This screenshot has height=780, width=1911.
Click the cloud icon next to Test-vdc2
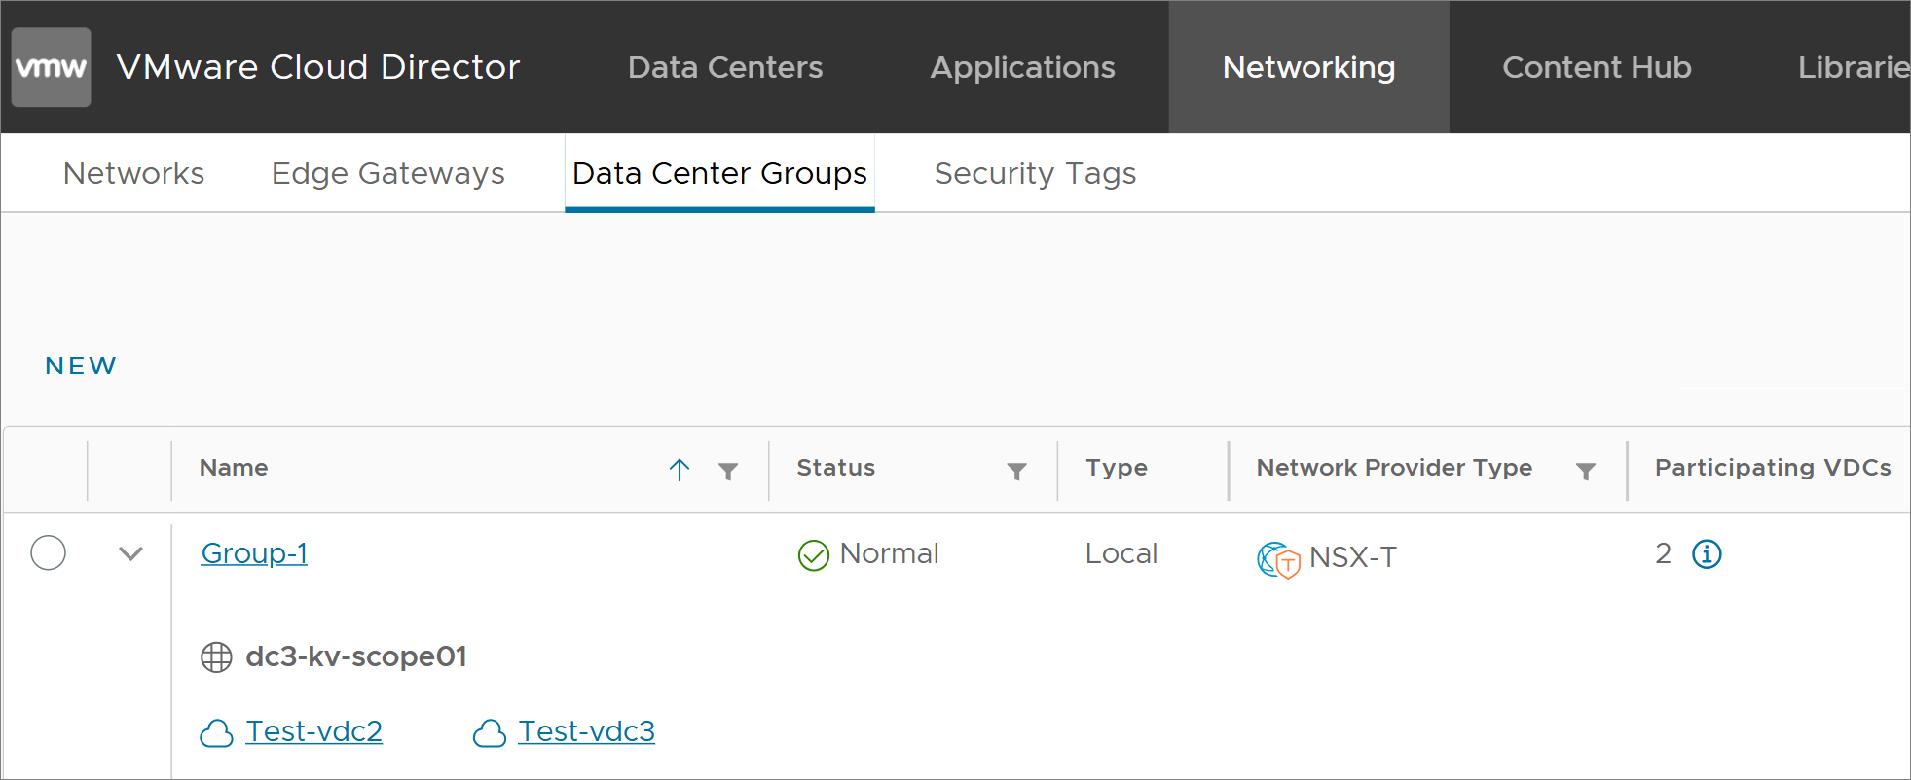pyautogui.click(x=216, y=733)
